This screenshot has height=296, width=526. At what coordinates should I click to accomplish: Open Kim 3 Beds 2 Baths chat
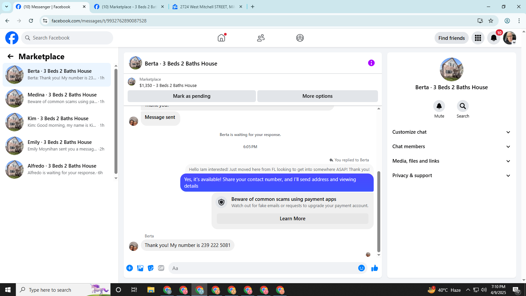click(57, 122)
